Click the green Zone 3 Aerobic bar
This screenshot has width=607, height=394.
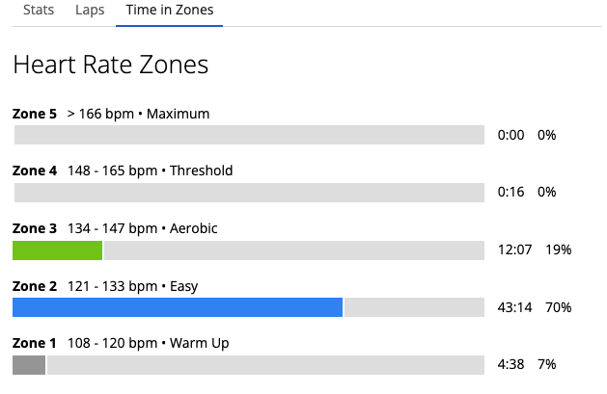tap(57, 250)
